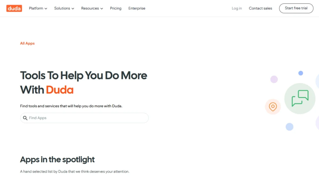Image resolution: width=319 pixels, height=179 pixels.
Task: Open the Enterprise menu item
Action: click(x=137, y=8)
